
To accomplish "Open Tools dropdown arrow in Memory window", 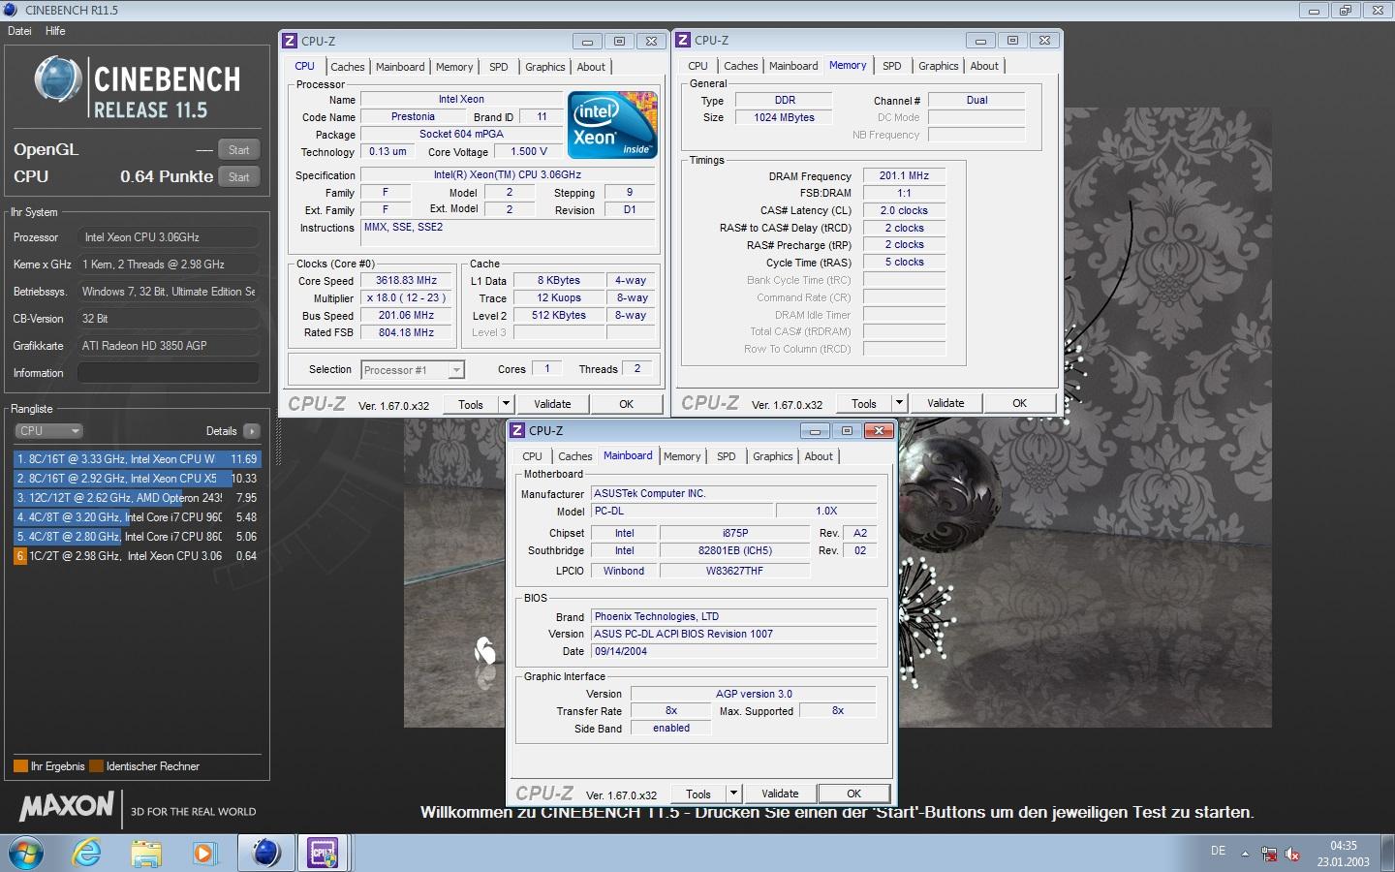I will click(x=899, y=403).
